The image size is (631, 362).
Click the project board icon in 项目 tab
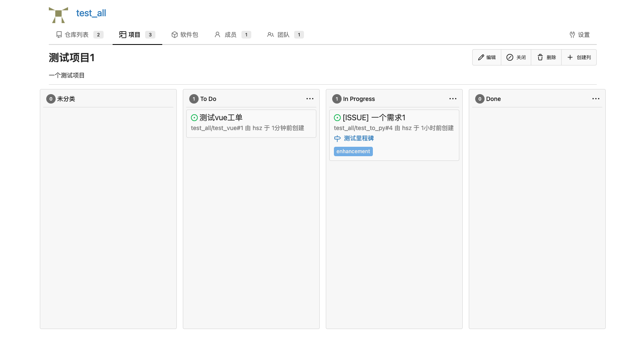click(123, 35)
